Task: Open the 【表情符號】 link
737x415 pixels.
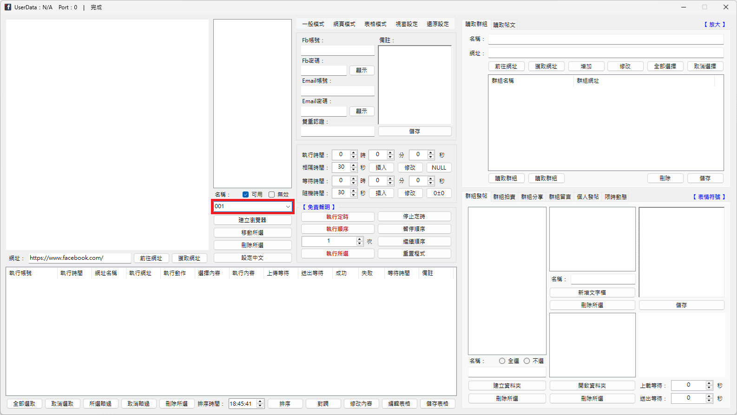Action: coord(709,197)
